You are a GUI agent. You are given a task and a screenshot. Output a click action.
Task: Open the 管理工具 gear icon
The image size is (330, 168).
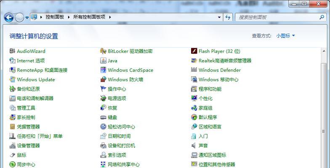click(13, 108)
